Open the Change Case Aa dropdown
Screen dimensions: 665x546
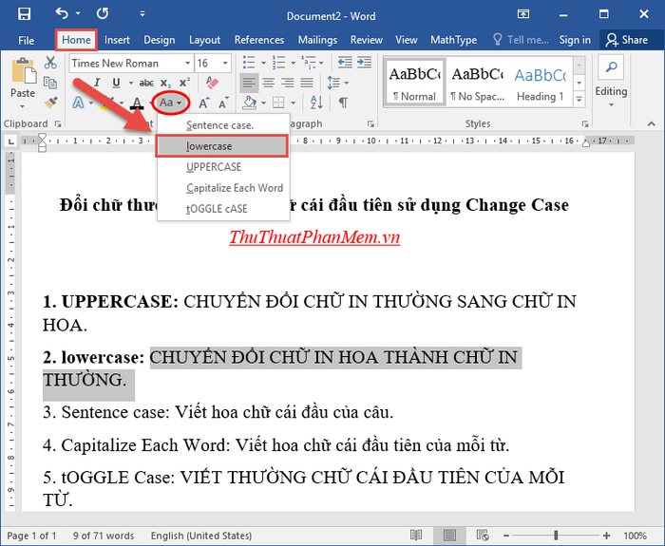coord(170,103)
